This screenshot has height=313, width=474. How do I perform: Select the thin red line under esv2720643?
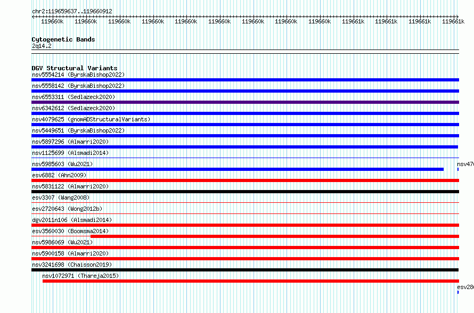click(245, 213)
